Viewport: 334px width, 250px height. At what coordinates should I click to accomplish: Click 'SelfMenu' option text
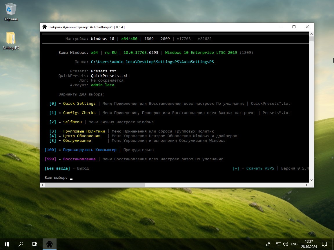coord(72,122)
